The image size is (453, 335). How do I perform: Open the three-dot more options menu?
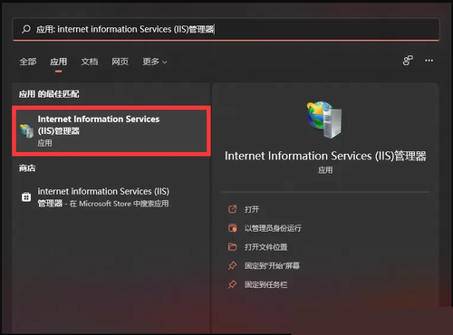point(429,61)
